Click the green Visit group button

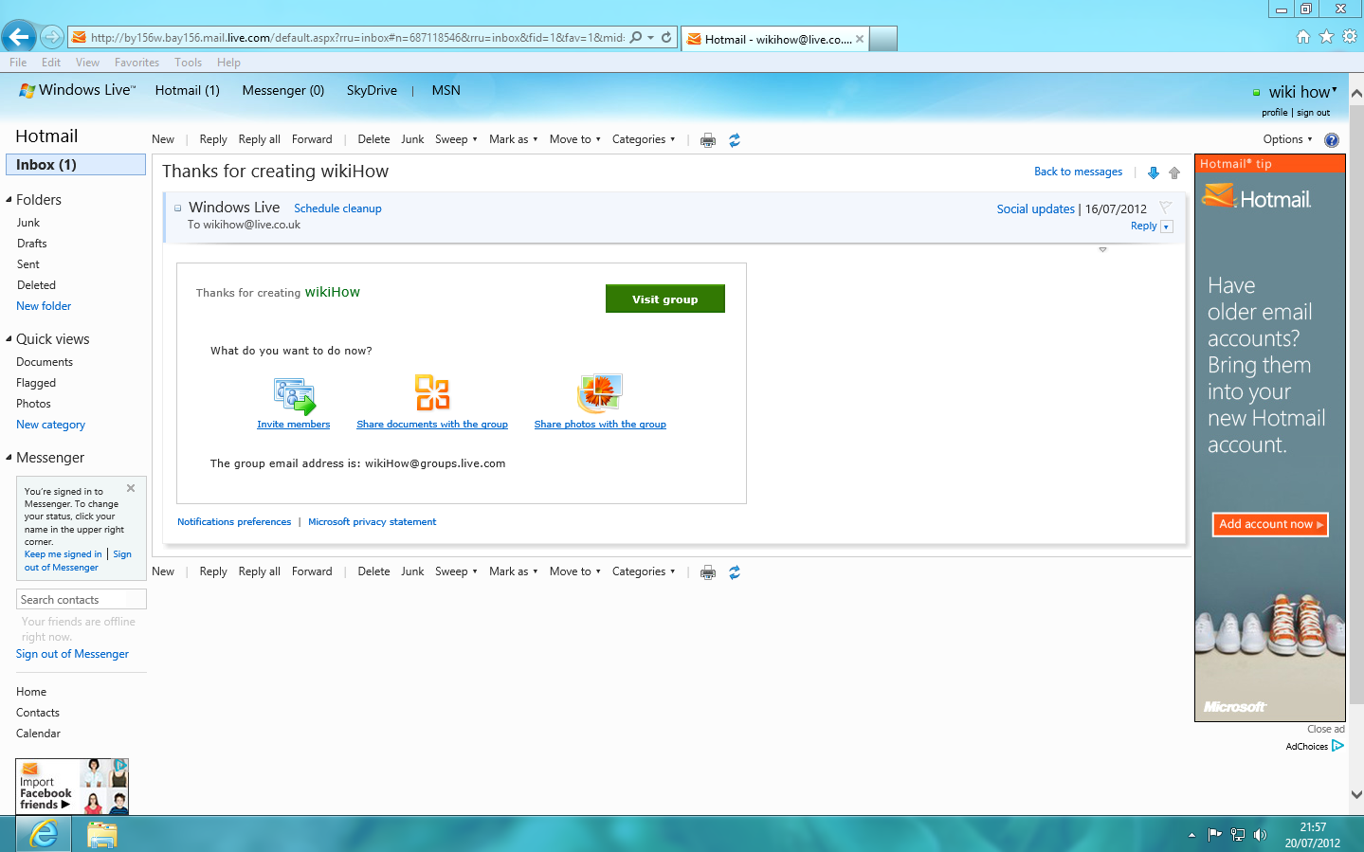[x=665, y=299]
